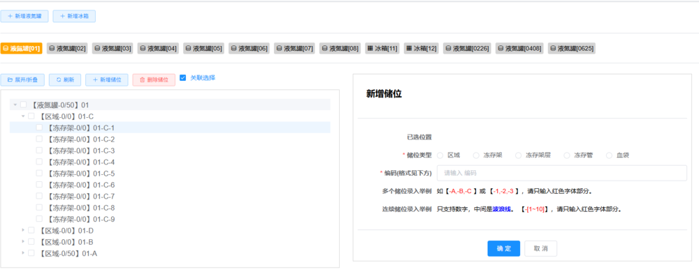Choose 冻存架层 storage type radio
Image resolution: width=699 pixels, height=274 pixels.
point(518,155)
